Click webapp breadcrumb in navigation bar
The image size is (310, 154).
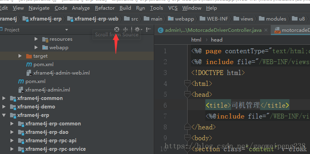pos(181,19)
